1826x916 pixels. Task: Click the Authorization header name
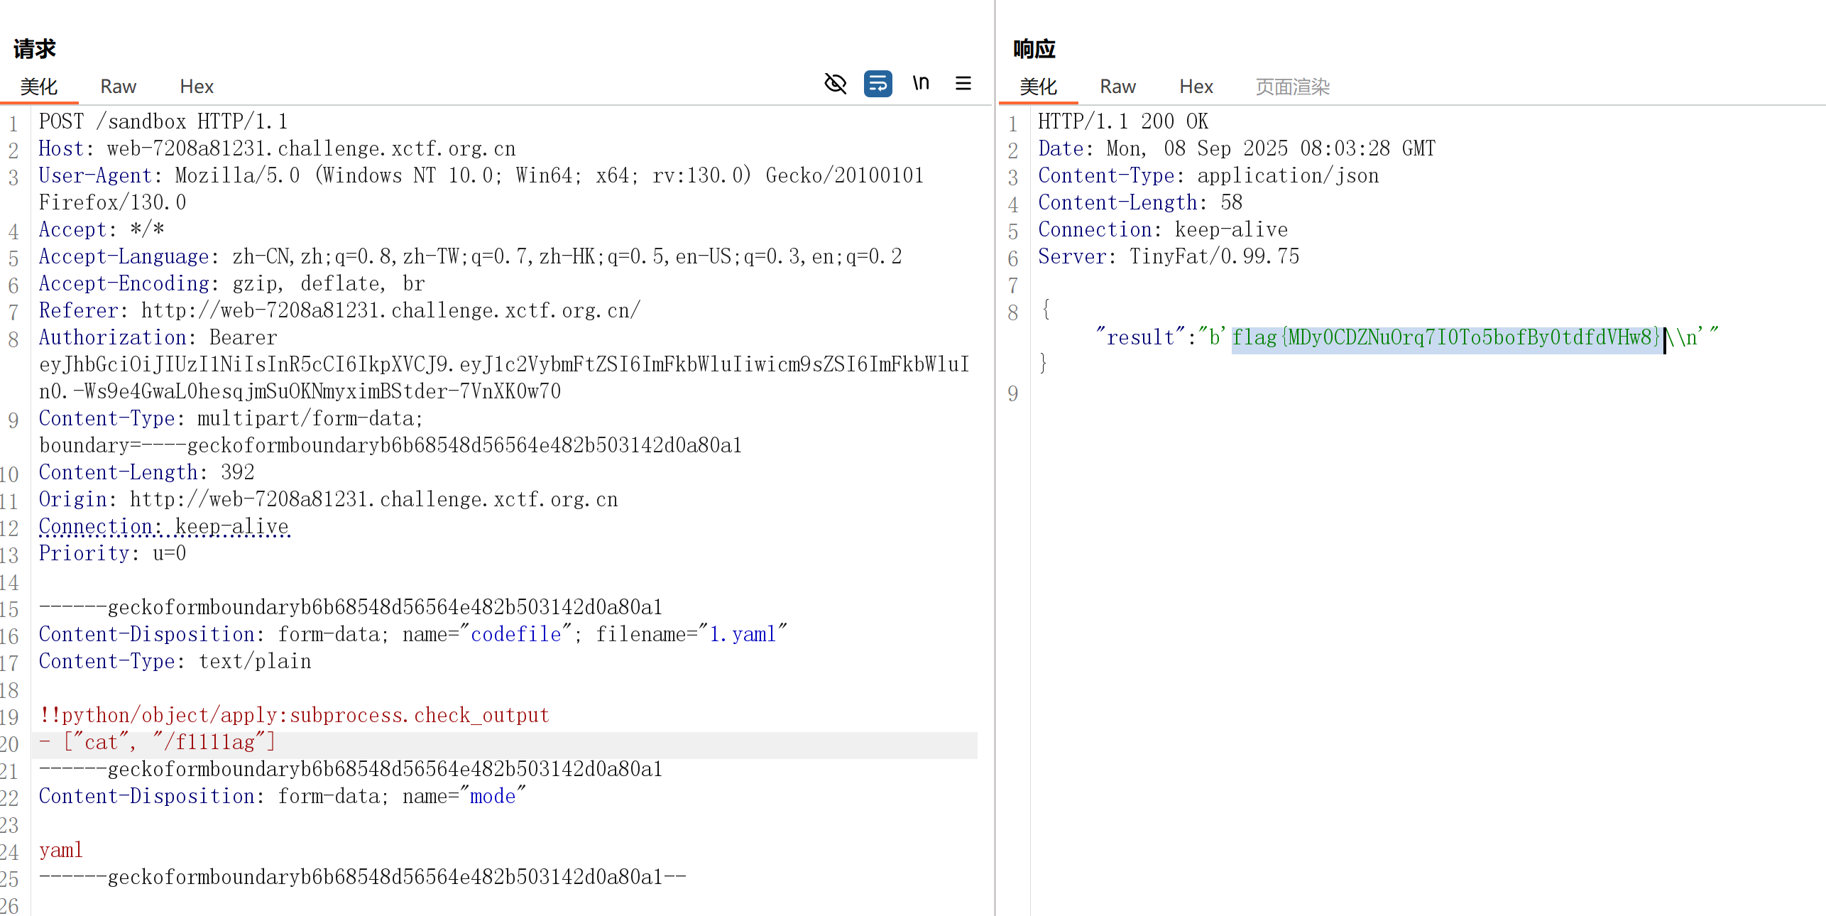coord(112,337)
